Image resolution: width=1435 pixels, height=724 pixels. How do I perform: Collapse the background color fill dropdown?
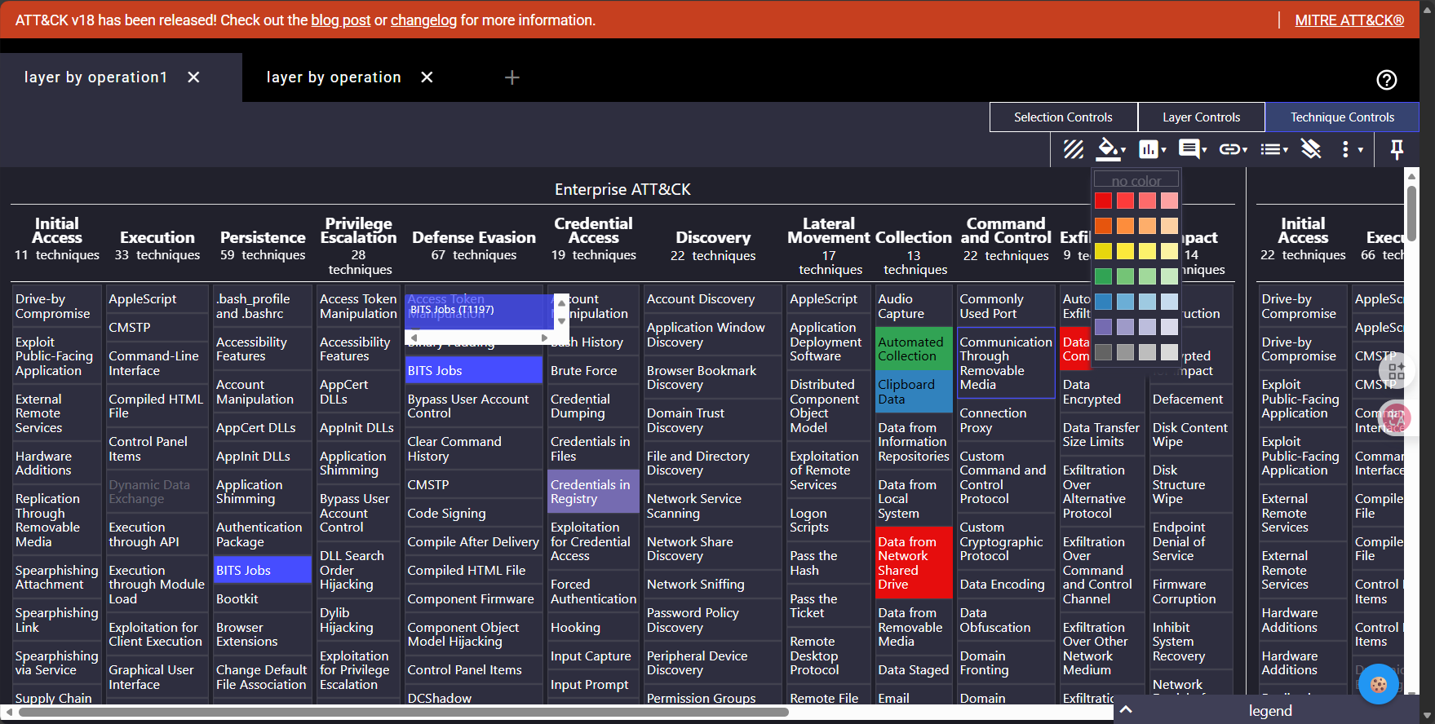1111,149
